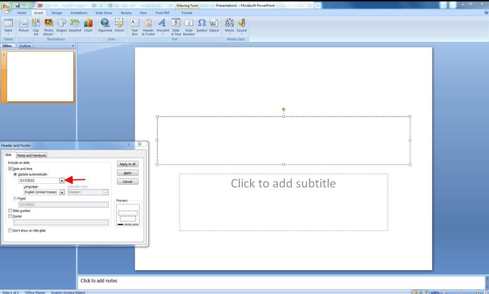The width and height of the screenshot is (489, 294).
Task: Click zoom in plus button
Action: [478, 293]
